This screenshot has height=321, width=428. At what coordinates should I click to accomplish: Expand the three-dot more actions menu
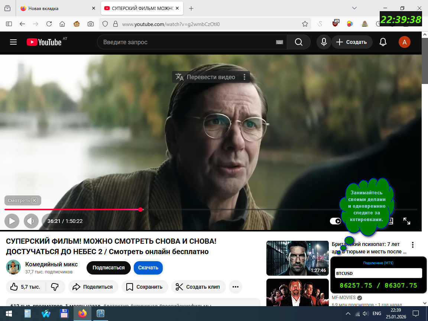tap(235, 287)
